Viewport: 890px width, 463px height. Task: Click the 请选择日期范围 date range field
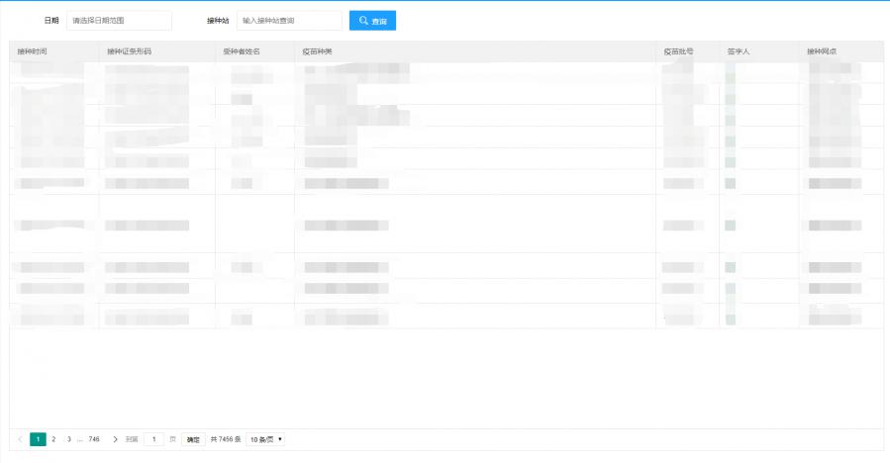tap(119, 21)
